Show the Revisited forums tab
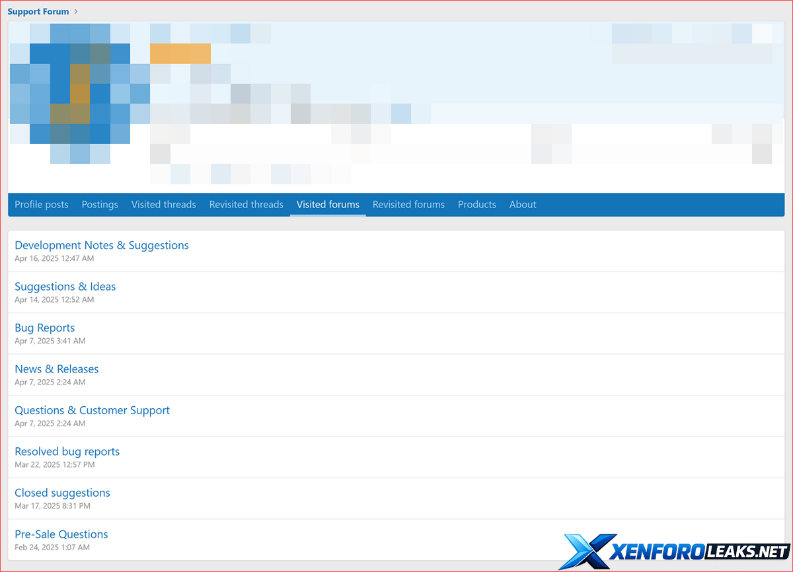This screenshot has width=793, height=572. pyautogui.click(x=408, y=205)
